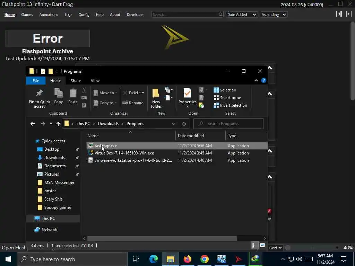355x266 pixels.
Task: Click the Search Programs field
Action: 228,124
